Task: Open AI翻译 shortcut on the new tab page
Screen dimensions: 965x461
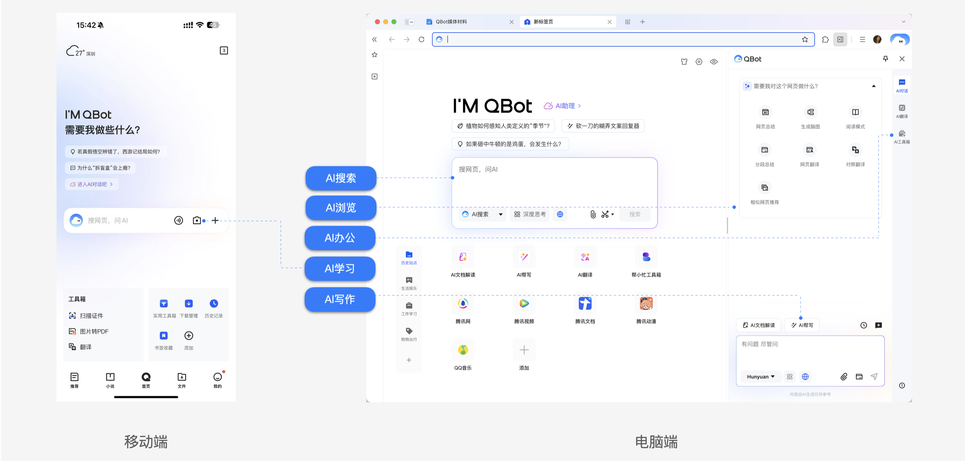Action: click(x=585, y=262)
